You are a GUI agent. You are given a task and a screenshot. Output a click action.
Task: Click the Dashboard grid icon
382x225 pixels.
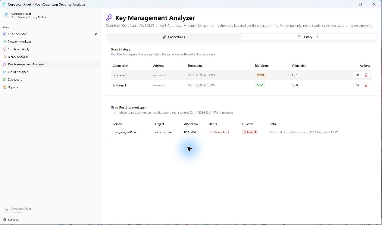click(5, 80)
